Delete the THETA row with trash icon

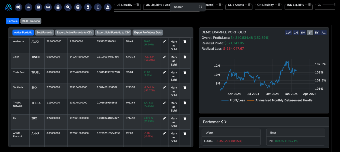185,103
